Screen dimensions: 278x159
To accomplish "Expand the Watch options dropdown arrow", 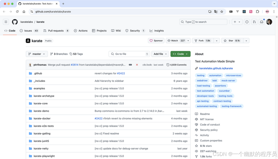I will [x=188, y=41].
